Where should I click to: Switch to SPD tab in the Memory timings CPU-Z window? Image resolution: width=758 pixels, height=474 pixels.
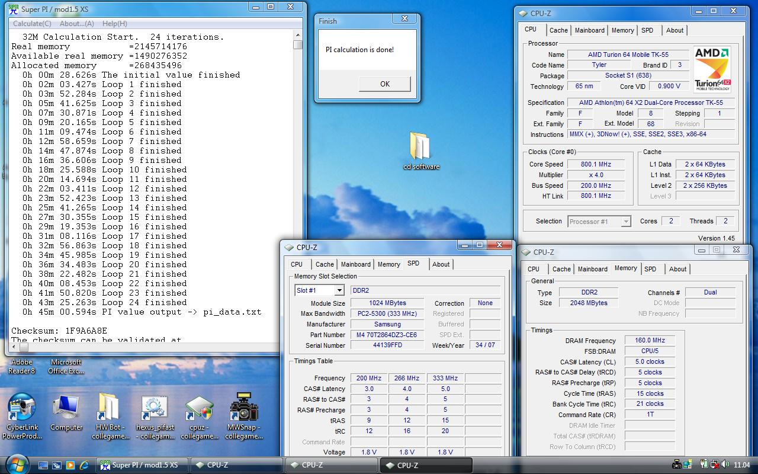650,269
